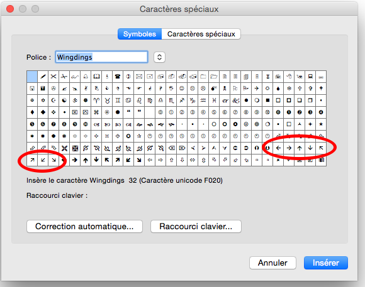
Task: Switch to the Symboles tab
Action: [140, 34]
